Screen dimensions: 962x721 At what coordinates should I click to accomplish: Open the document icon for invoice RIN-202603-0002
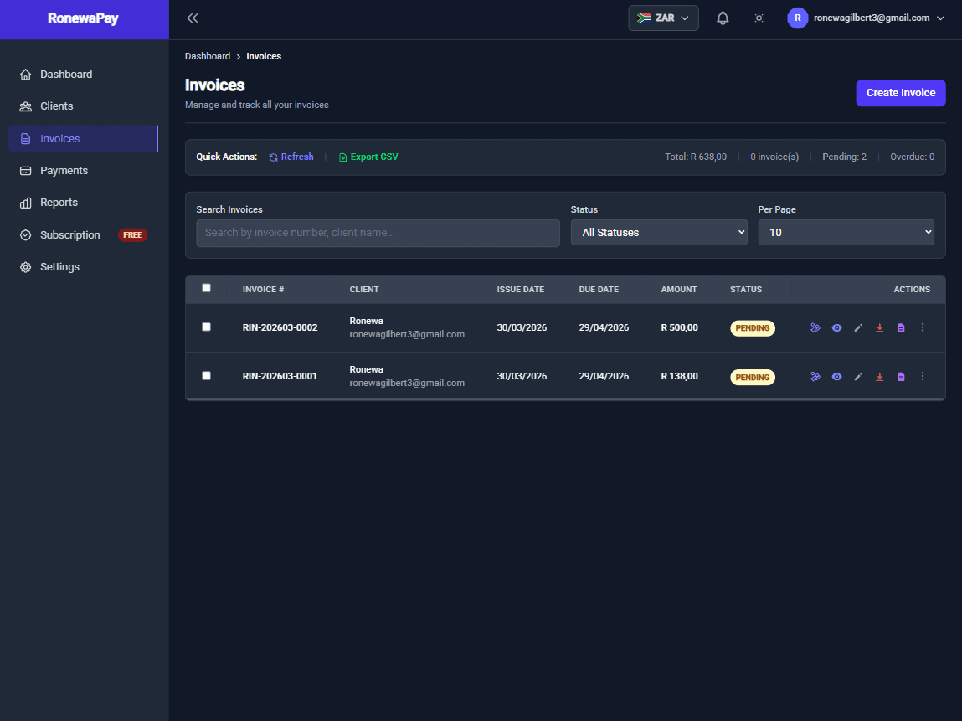click(901, 327)
